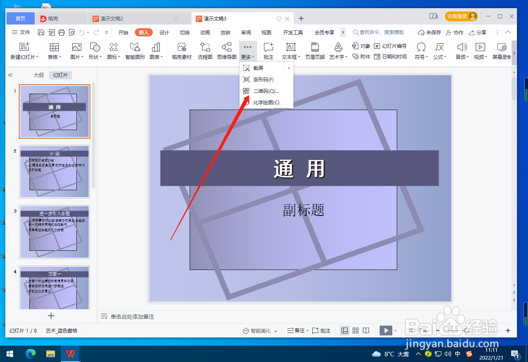Insert a 思维导图 (Mind map)
The width and height of the screenshot is (528, 362).
(x=226, y=52)
